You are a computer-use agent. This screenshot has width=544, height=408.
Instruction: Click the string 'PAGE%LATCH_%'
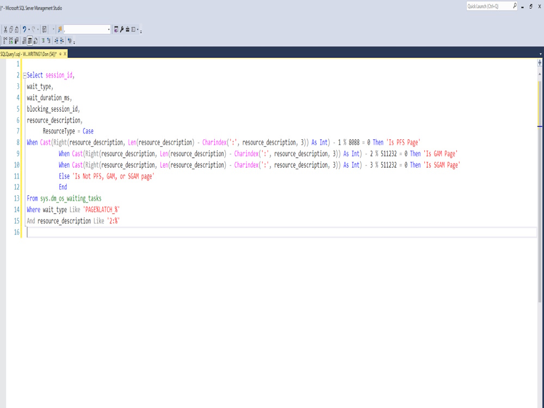101,209
